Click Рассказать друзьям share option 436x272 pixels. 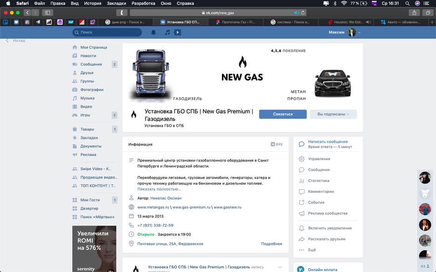coord(326,239)
